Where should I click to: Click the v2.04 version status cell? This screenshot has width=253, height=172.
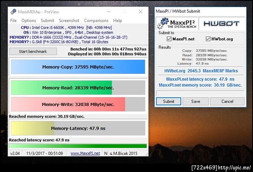point(15,153)
